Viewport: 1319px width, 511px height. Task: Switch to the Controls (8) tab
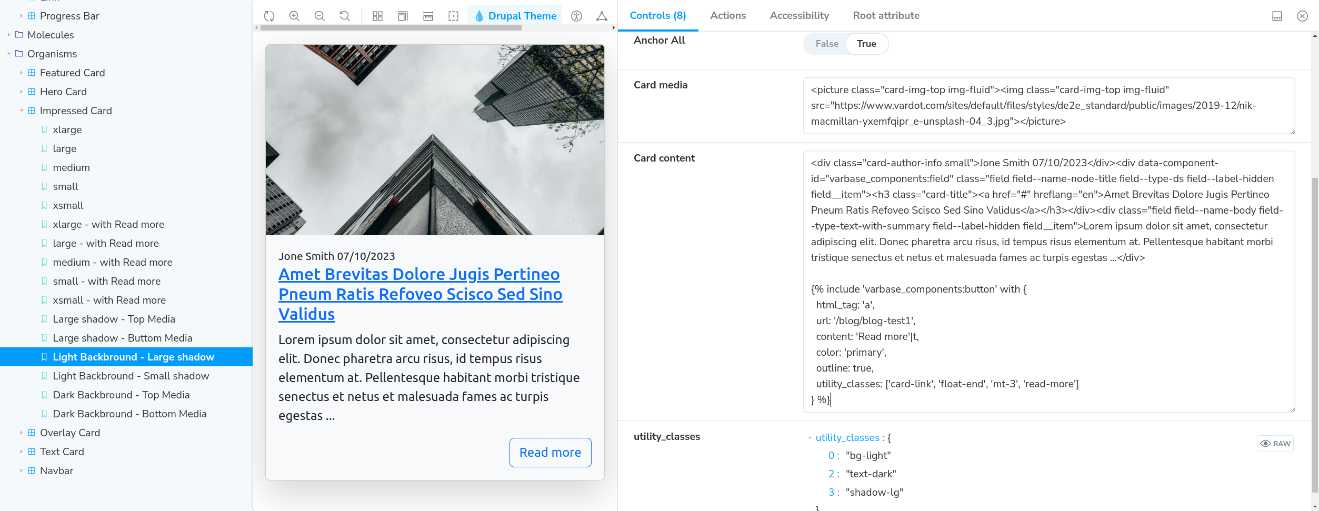pos(658,16)
